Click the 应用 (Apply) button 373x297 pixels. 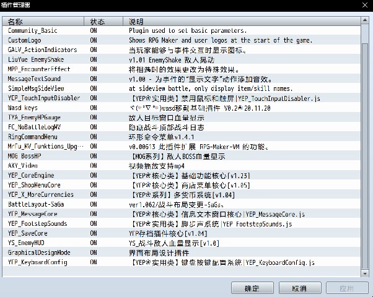pyautogui.click(x=347, y=288)
